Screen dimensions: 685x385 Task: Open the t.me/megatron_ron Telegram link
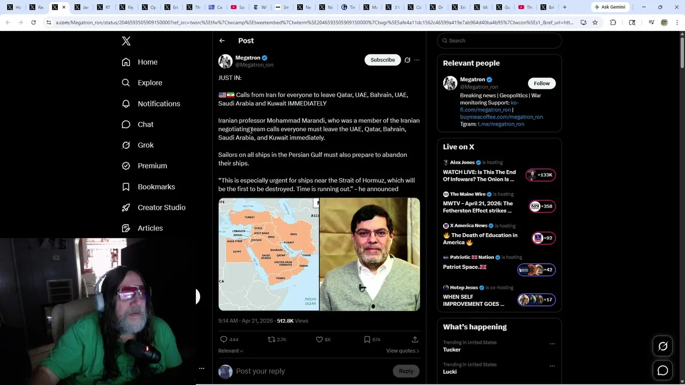501,124
